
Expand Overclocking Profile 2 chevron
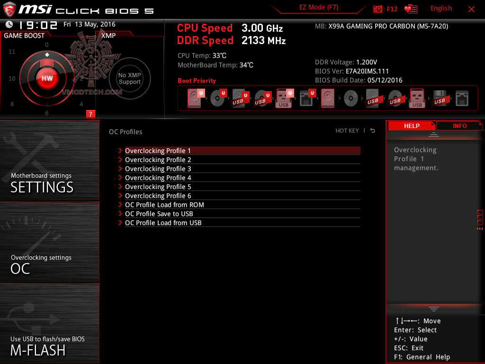121,160
